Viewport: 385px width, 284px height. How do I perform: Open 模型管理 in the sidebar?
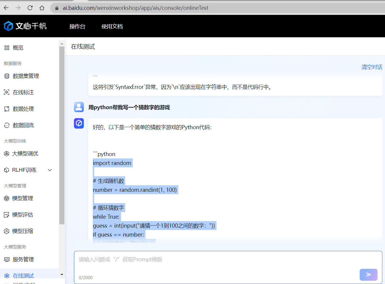pos(22,198)
